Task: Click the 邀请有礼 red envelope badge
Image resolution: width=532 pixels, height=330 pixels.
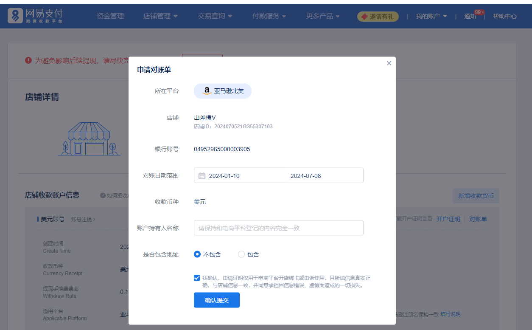Action: point(378,17)
